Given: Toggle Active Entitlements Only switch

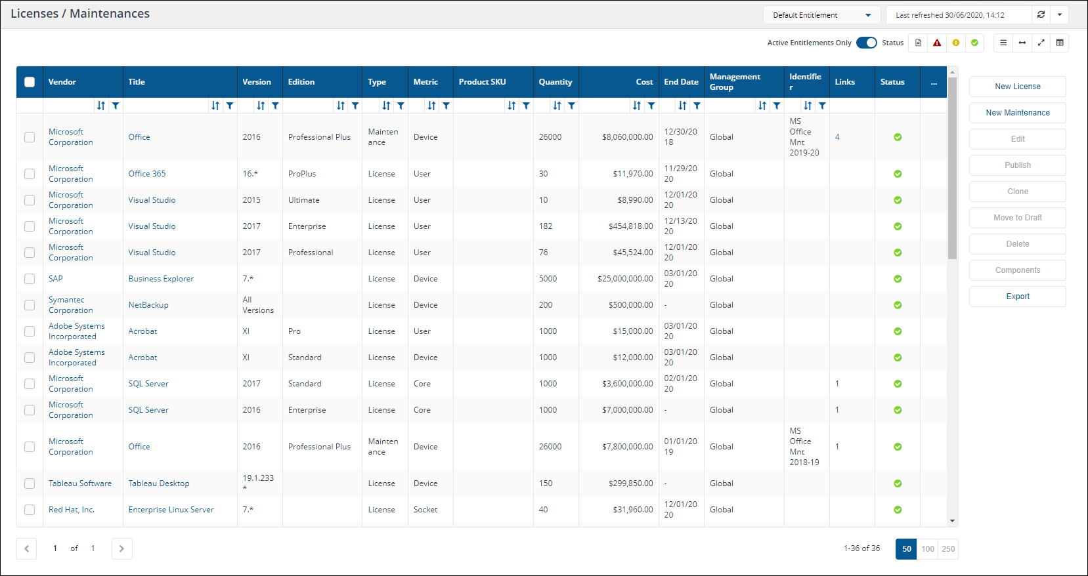Looking at the screenshot, I should pos(866,43).
